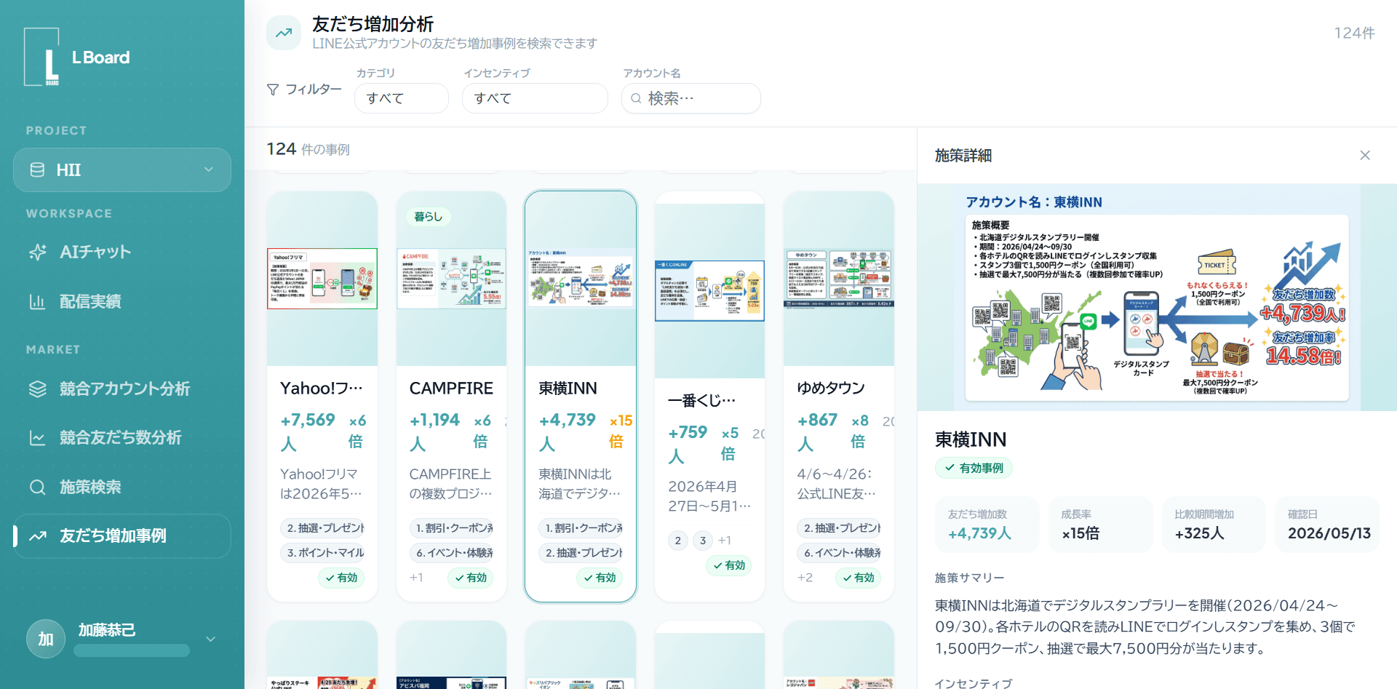Go to 競合友だち数分析

[122, 438]
